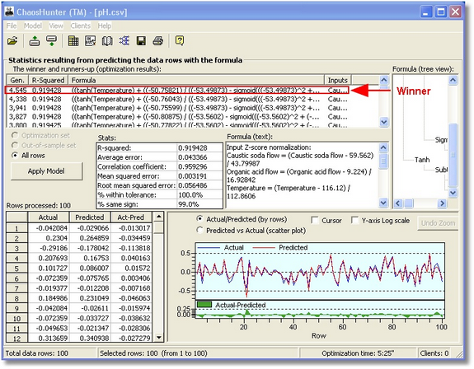Image resolution: width=474 pixels, height=369 pixels.
Task: Click down arrow of the tree view vertical scrollbar
Action: 453,193
